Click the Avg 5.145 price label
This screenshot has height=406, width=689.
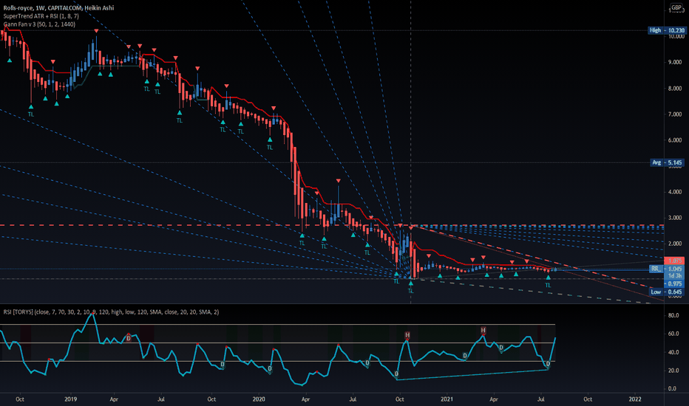667,162
